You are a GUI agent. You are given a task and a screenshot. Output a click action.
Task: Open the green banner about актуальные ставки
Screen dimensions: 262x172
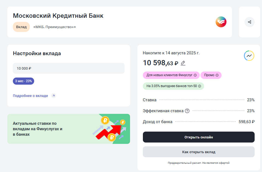[69, 129]
